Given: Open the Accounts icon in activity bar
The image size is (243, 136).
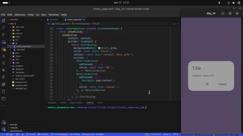Looking at the screenshot, I should point(4,122).
